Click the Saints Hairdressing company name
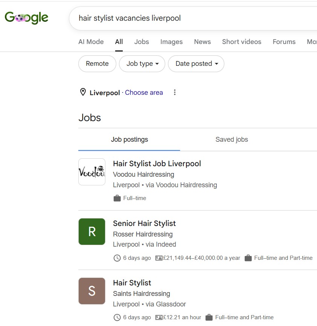 [x=142, y=294]
